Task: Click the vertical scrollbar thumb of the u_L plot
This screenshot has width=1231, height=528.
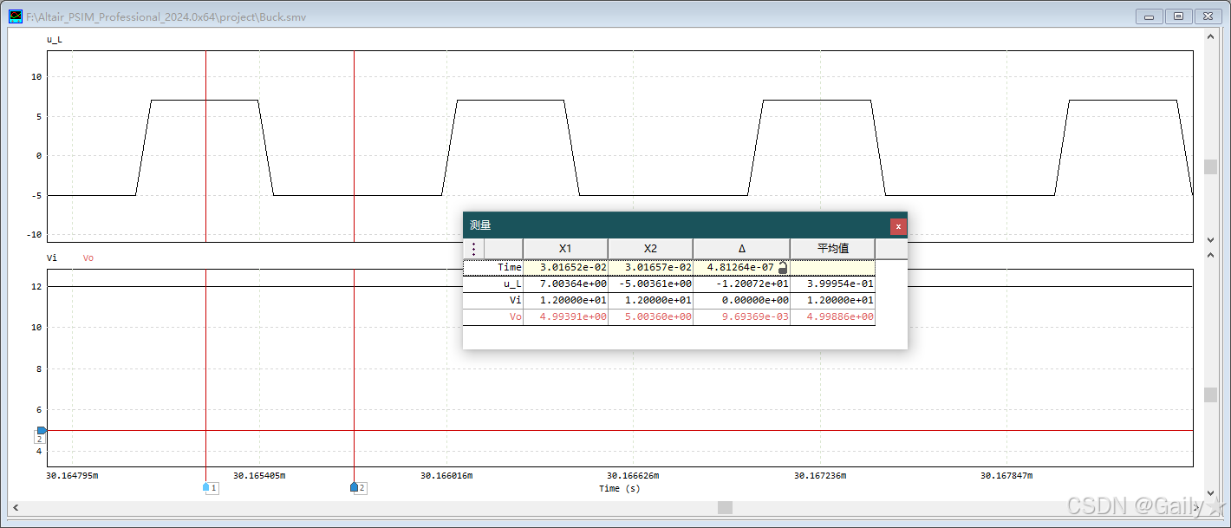Action: click(x=1210, y=166)
